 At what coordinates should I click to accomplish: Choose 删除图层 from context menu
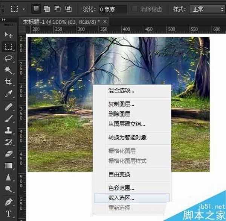[132, 114]
